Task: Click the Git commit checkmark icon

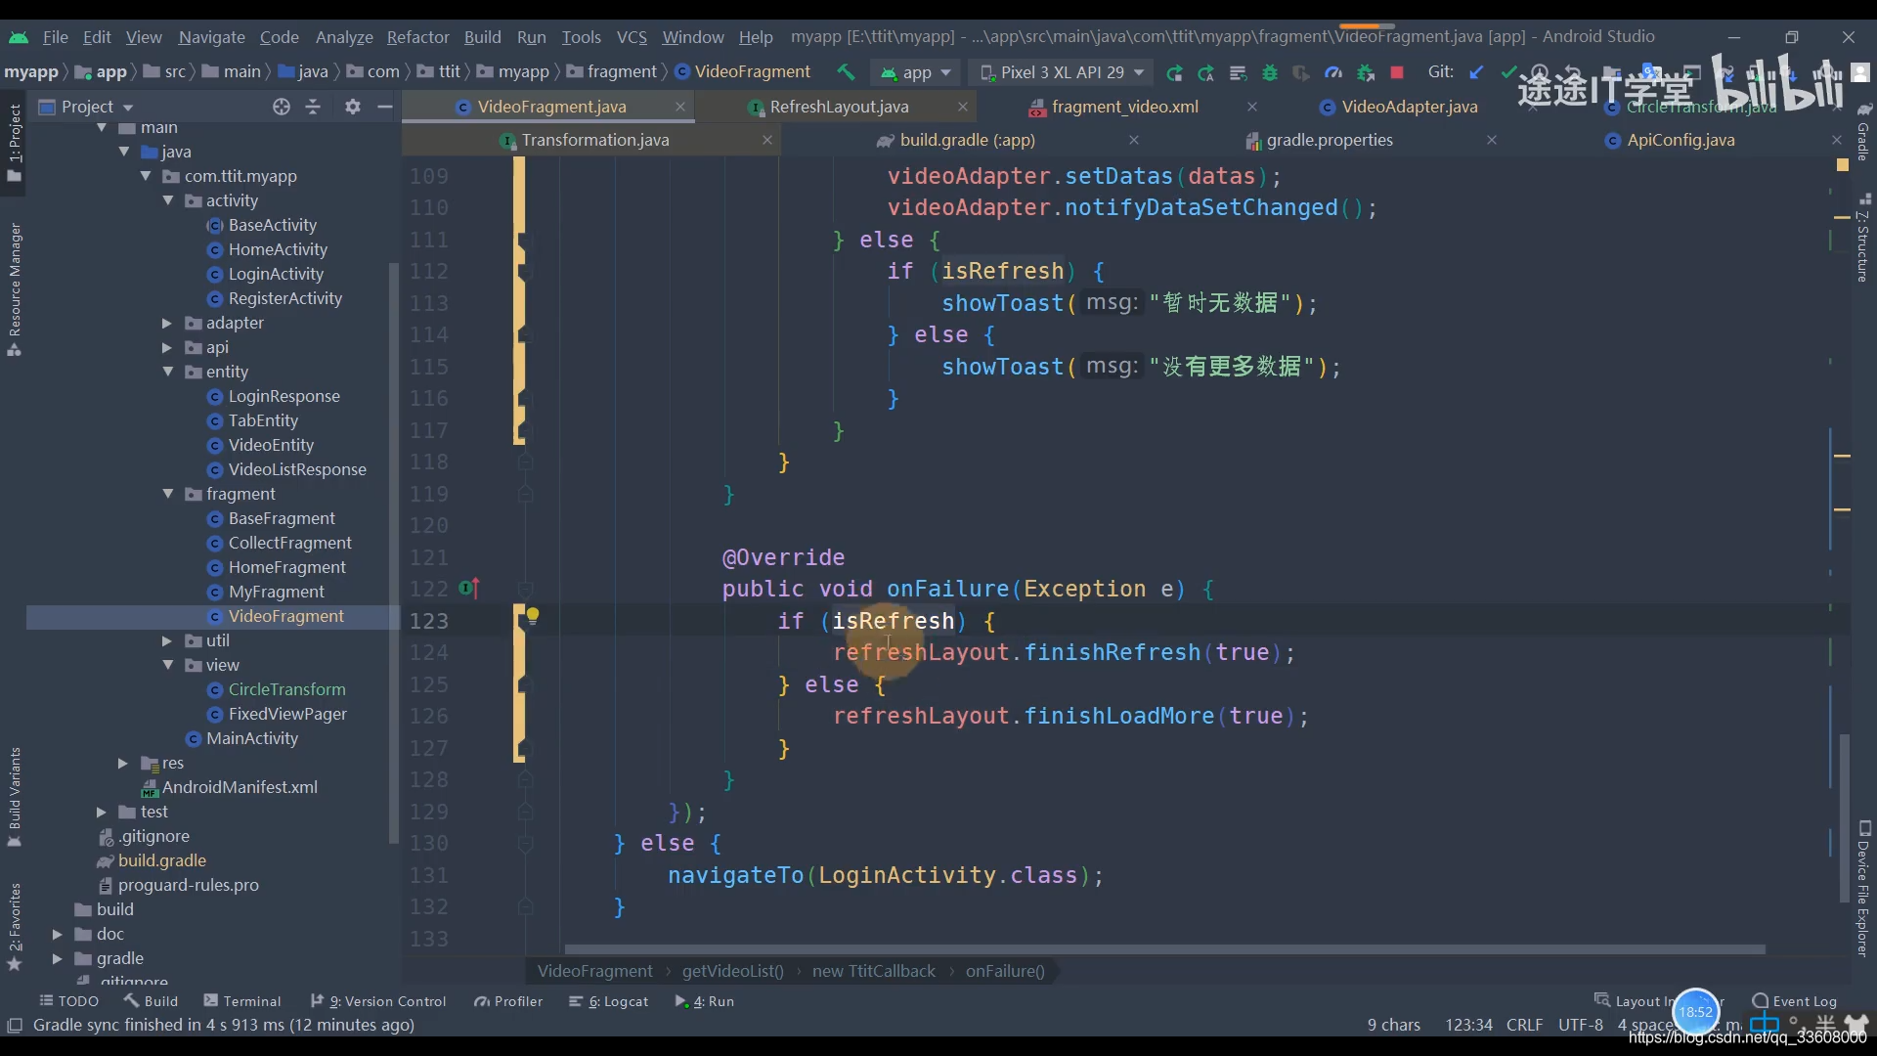Action: 1508,72
